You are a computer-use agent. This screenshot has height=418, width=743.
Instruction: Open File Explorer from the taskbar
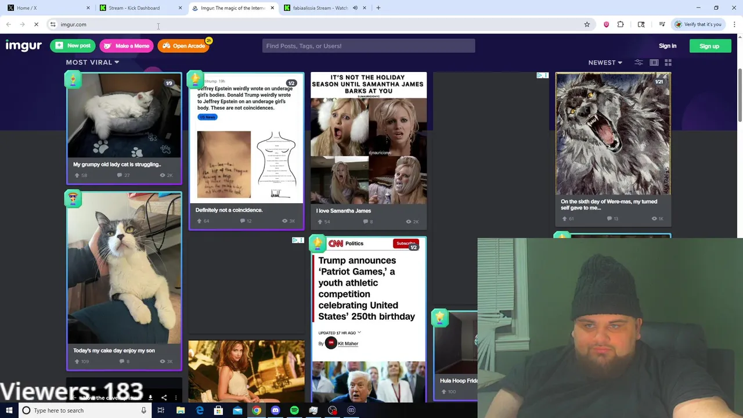[181, 410]
